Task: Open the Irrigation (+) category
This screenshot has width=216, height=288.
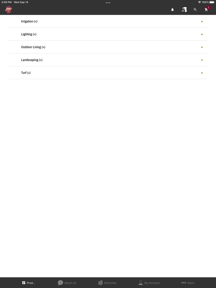Action: [x=108, y=21]
